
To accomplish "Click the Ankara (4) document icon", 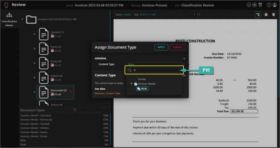I will (x=44, y=77).
